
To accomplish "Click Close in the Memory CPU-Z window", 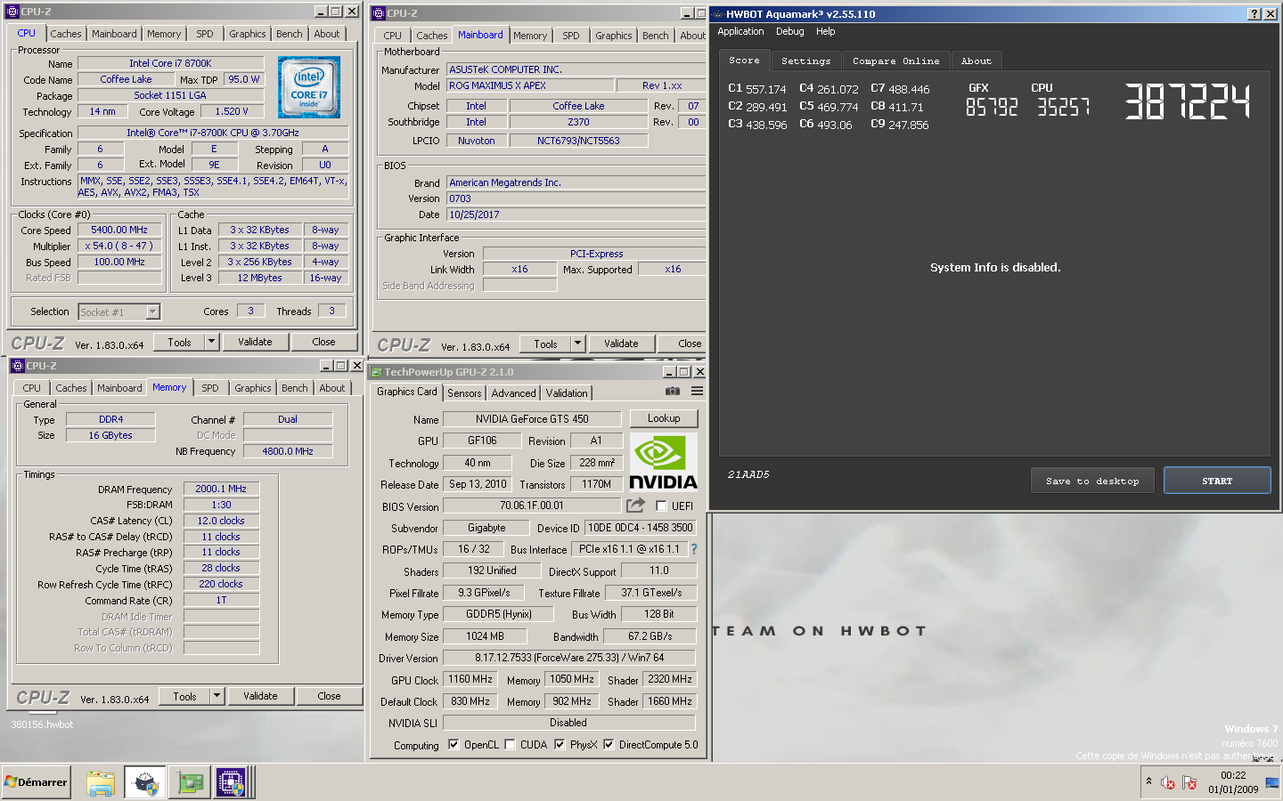I will pos(329,696).
